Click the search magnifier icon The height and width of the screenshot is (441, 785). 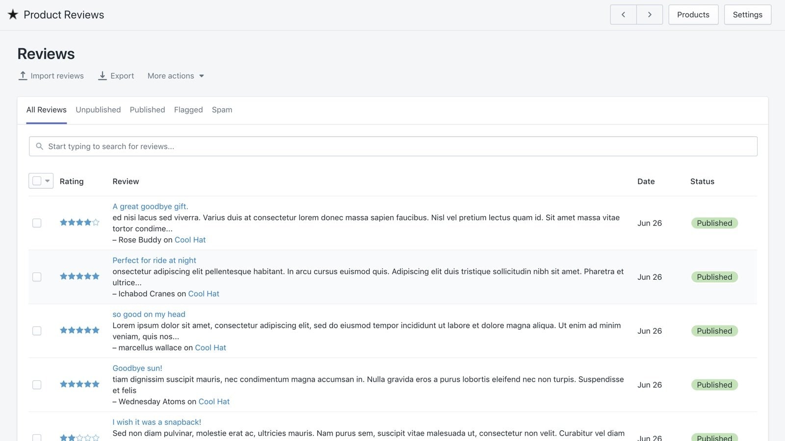40,147
